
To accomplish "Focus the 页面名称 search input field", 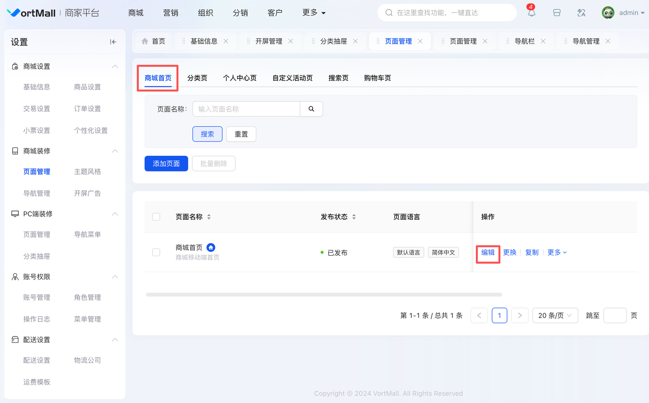I will (246, 109).
